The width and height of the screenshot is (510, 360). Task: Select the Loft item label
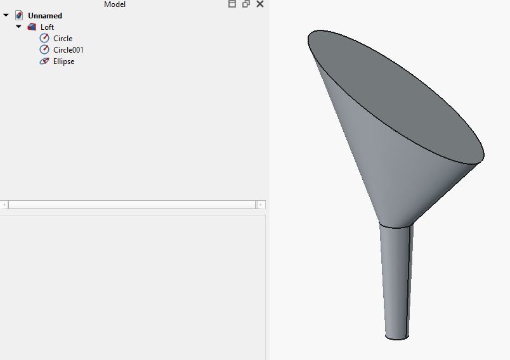[47, 27]
